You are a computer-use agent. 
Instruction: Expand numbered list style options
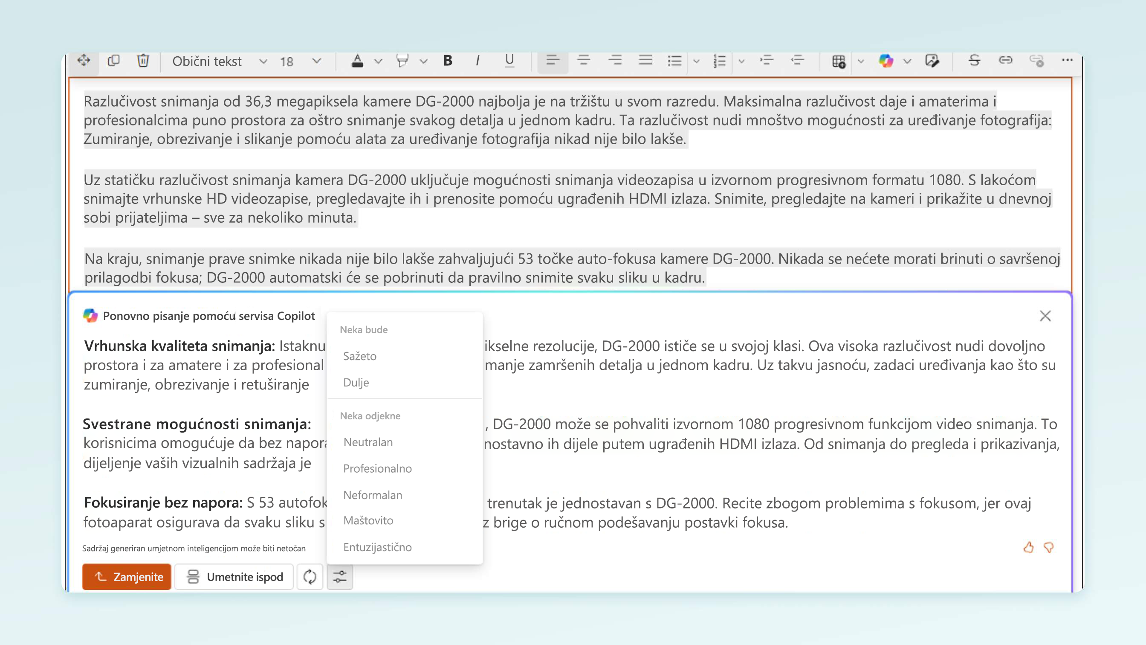click(x=741, y=61)
